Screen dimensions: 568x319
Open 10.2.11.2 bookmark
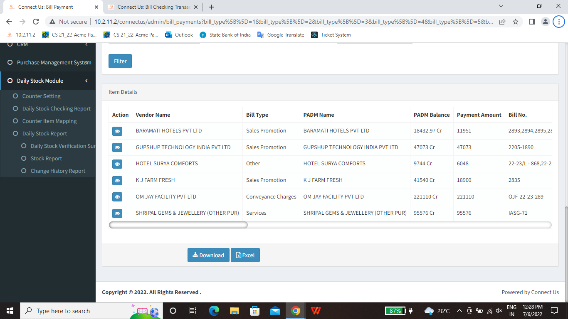[21, 35]
